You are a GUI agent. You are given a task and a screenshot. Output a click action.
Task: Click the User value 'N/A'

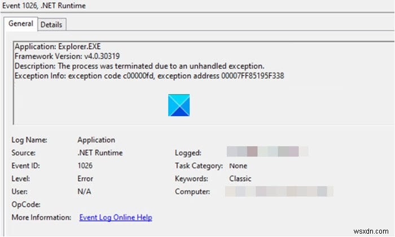pyautogui.click(x=85, y=192)
